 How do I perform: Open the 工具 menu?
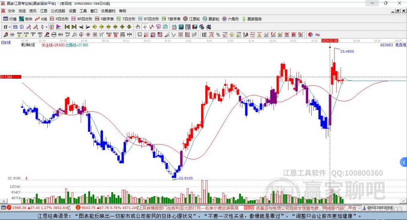tap(83, 11)
